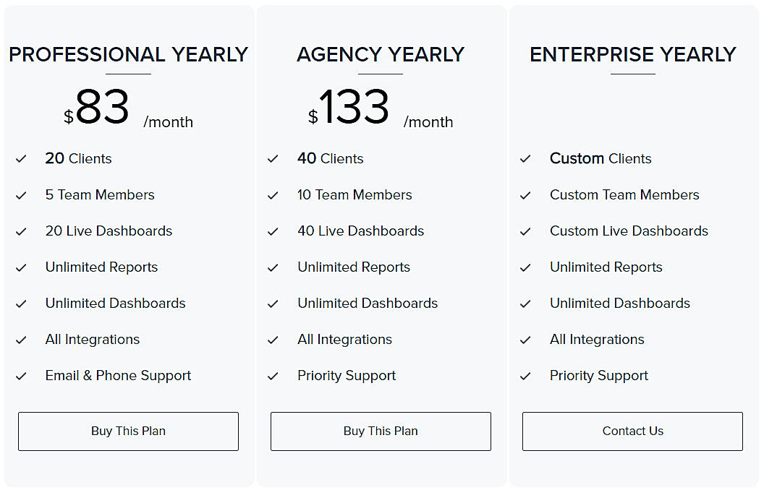Click Buy This Plan under Agency Yearly

point(381,431)
